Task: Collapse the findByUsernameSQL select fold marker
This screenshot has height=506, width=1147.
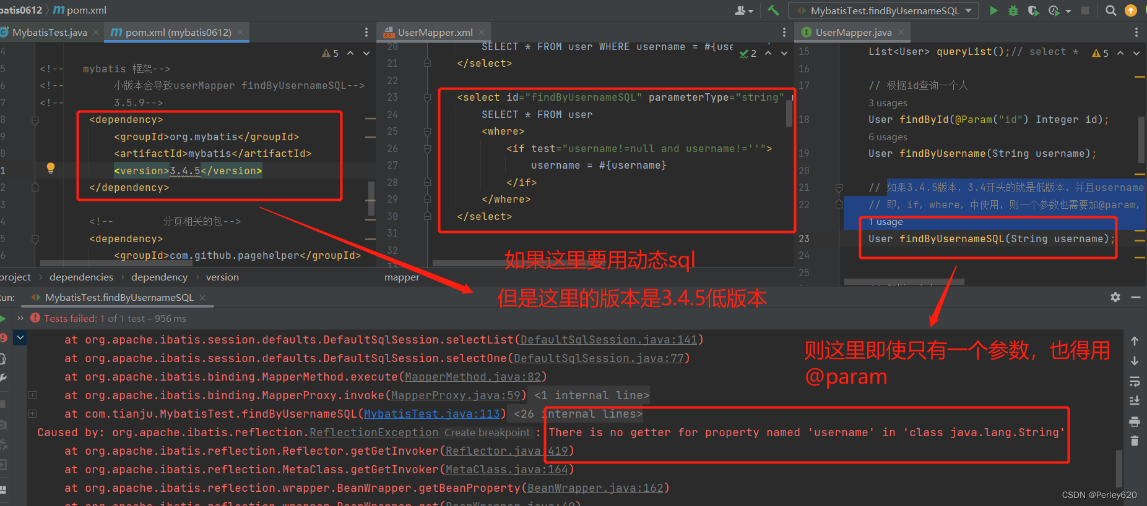Action: (427, 98)
